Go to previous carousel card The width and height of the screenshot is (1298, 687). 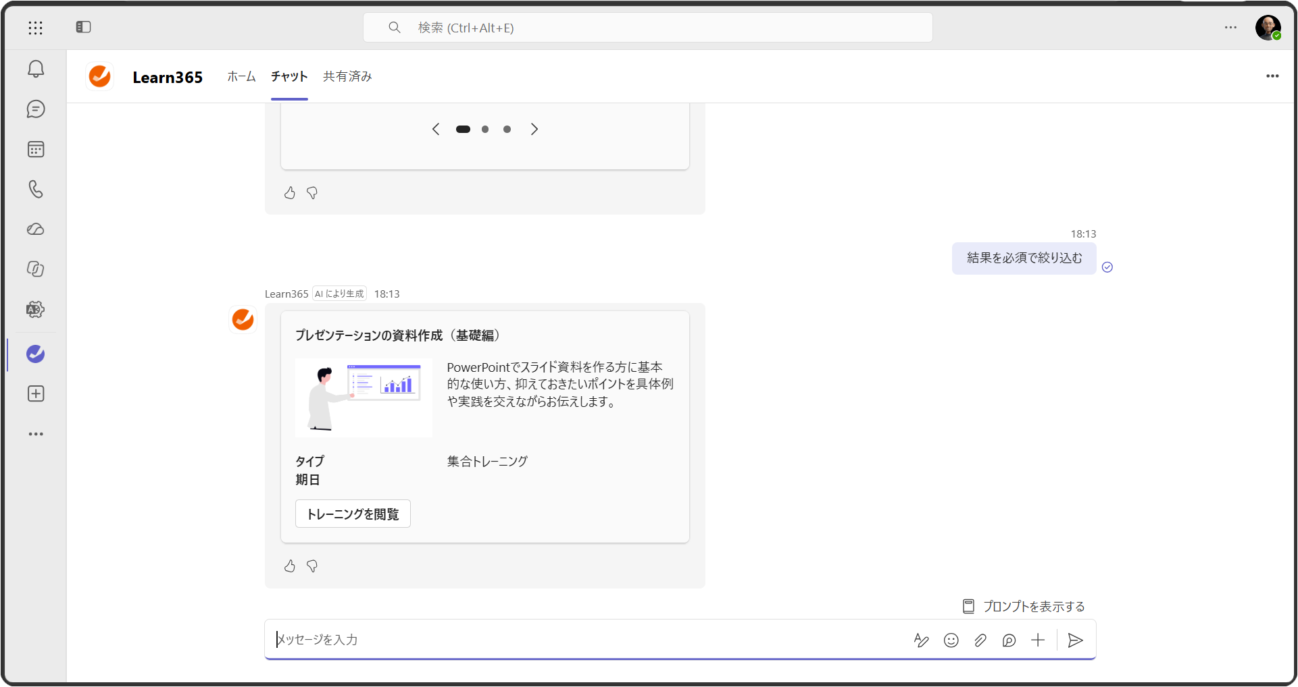[x=436, y=129]
